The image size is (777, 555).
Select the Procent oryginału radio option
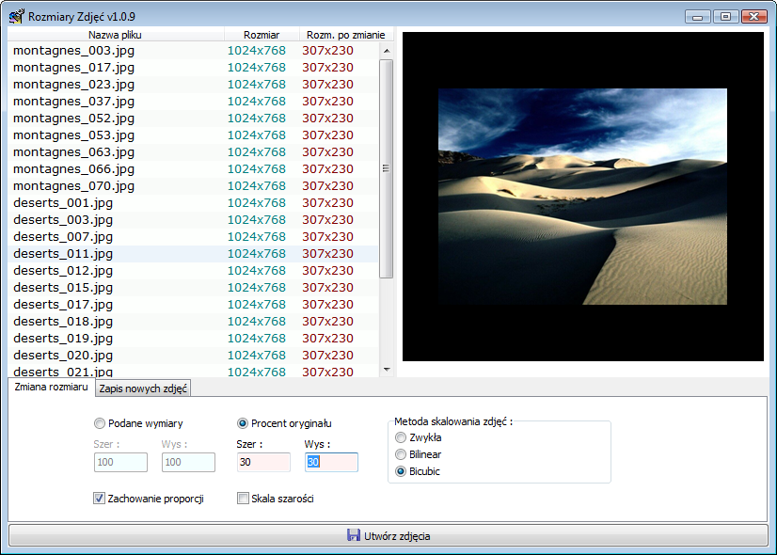click(243, 423)
